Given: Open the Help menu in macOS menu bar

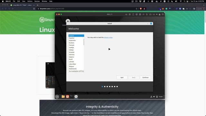Looking at the screenshot, I should (51, 1).
